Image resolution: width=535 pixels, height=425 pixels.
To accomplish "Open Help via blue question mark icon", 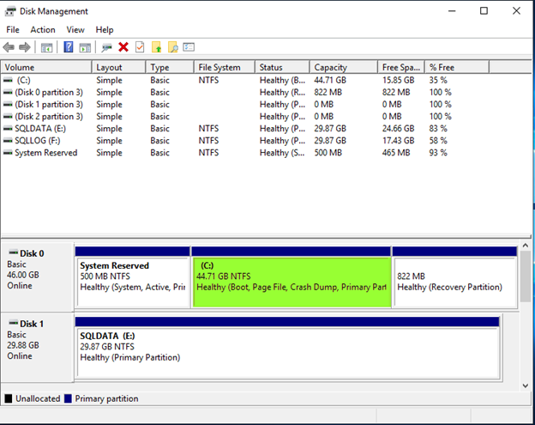I will click(69, 47).
